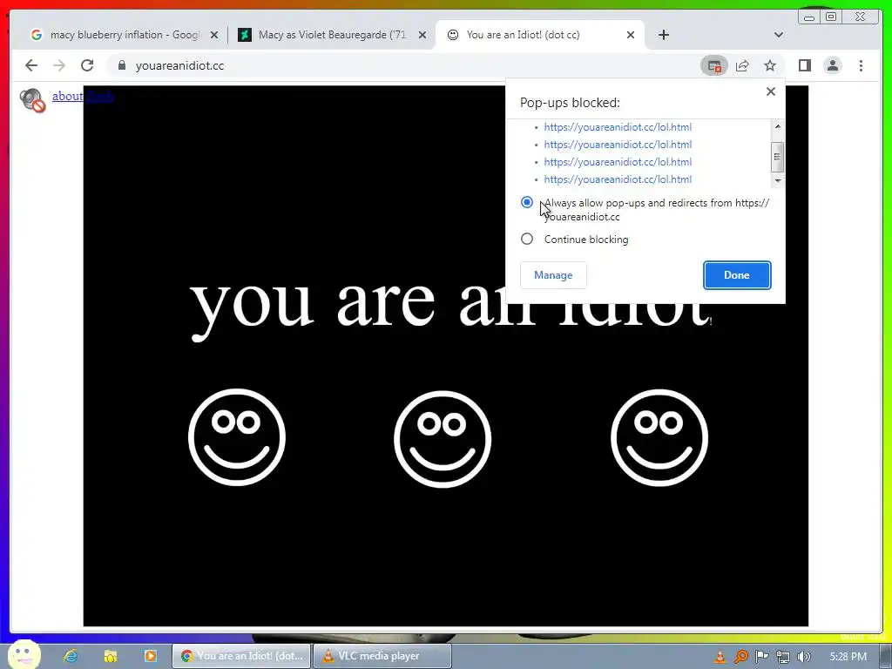
Task: Select Always allow pop-ups and redirects
Action: click(527, 202)
